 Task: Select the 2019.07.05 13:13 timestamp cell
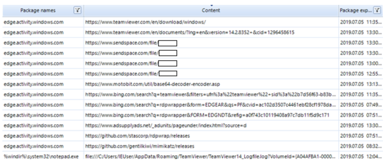pyautogui.click(x=361, y=84)
